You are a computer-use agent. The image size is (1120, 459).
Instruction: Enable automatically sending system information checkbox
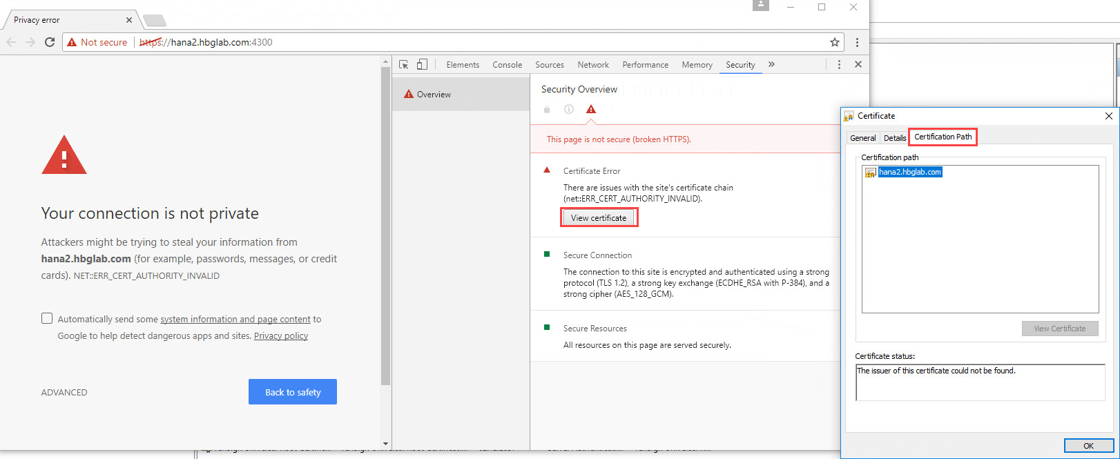click(x=47, y=318)
